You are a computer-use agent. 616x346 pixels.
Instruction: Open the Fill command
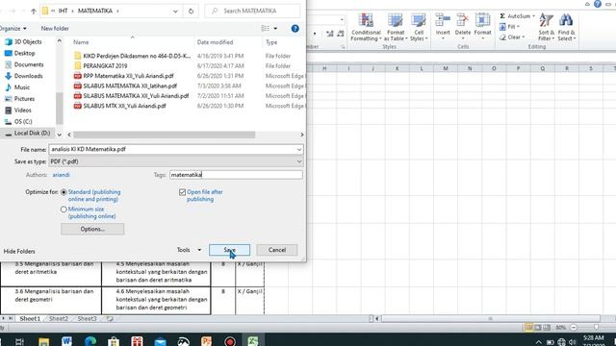(x=509, y=27)
